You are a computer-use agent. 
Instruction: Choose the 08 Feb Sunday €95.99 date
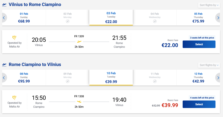24,78
